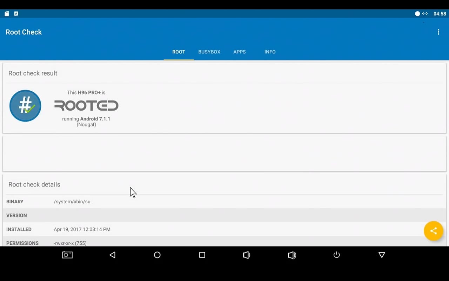Take a screenshot using the camera navigation icon
Viewport: 449px width, 281px height.
pos(67,255)
